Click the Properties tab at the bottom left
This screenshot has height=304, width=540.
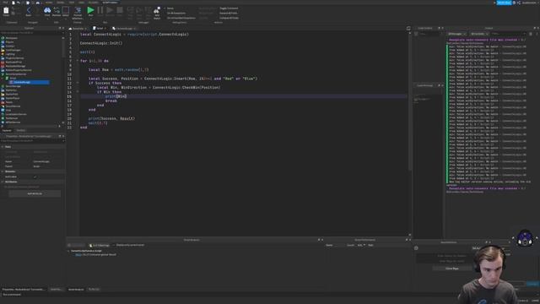(x=23, y=289)
